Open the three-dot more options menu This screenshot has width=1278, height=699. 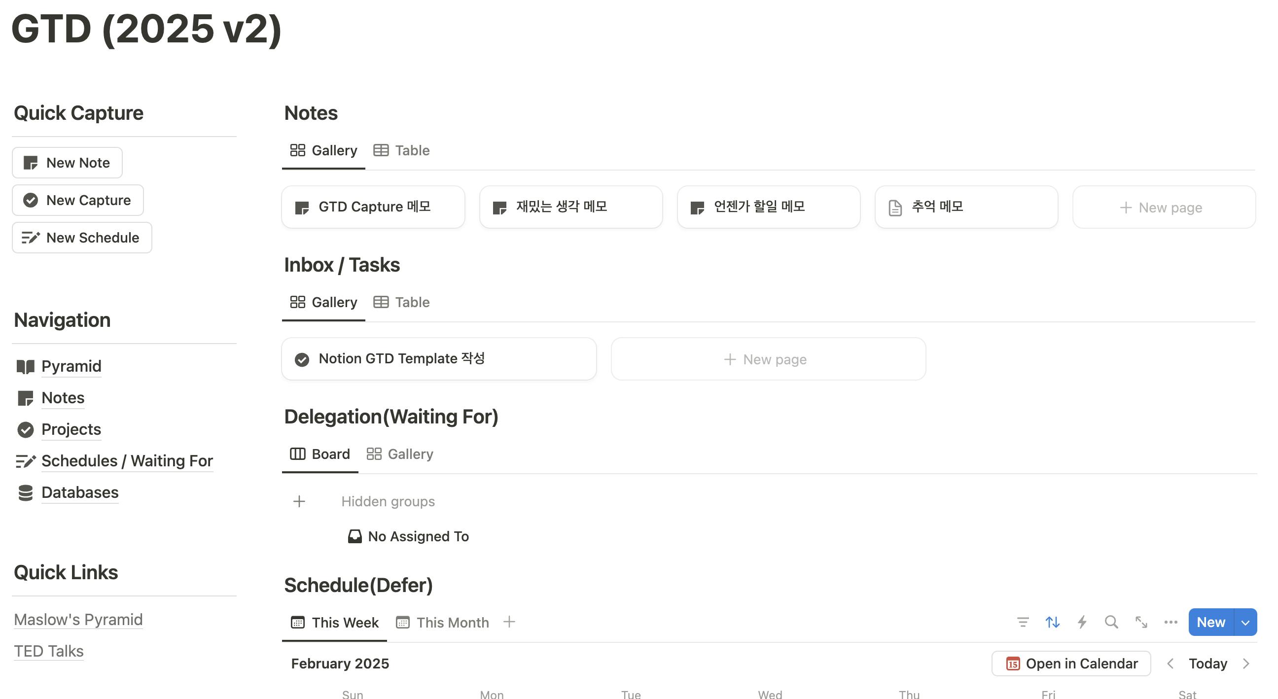pos(1171,622)
